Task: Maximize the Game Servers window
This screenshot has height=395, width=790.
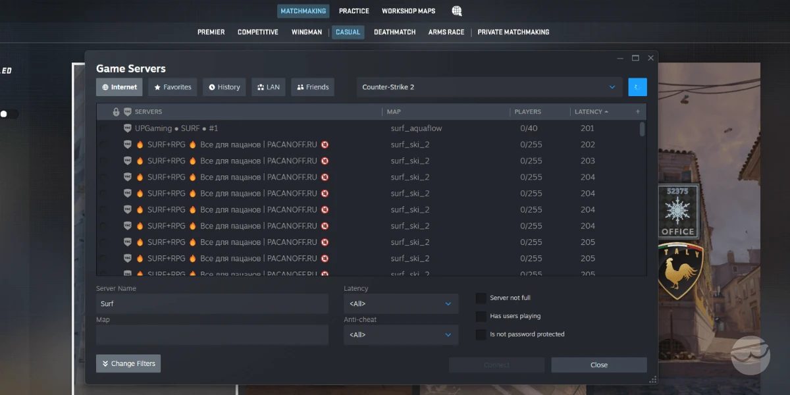Action: (635, 58)
